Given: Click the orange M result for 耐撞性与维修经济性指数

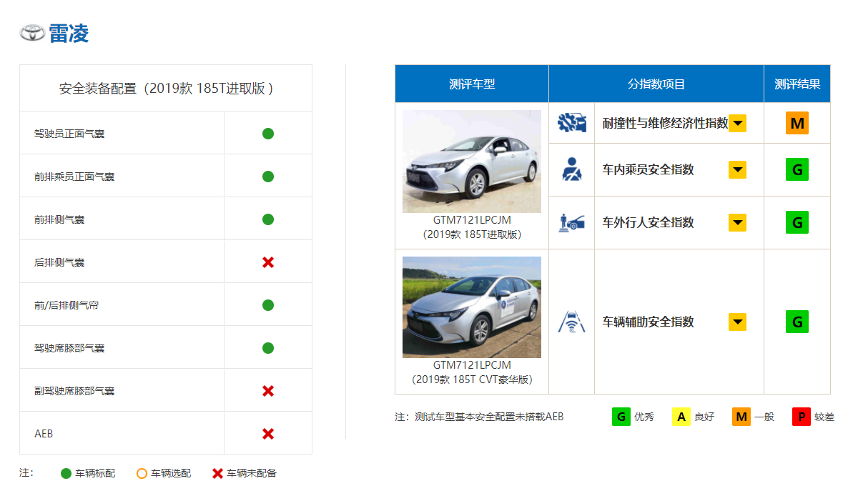Looking at the screenshot, I should pyautogui.click(x=797, y=123).
